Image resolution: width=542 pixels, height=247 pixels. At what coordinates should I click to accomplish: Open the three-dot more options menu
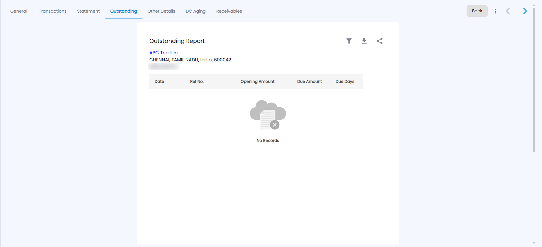495,11
